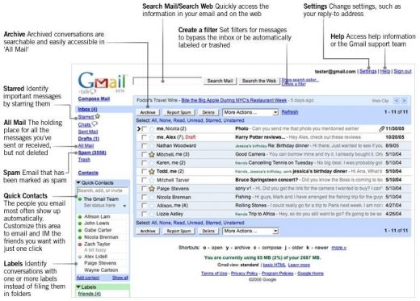
Task: Click Compose Mail link
Action: pos(94,98)
